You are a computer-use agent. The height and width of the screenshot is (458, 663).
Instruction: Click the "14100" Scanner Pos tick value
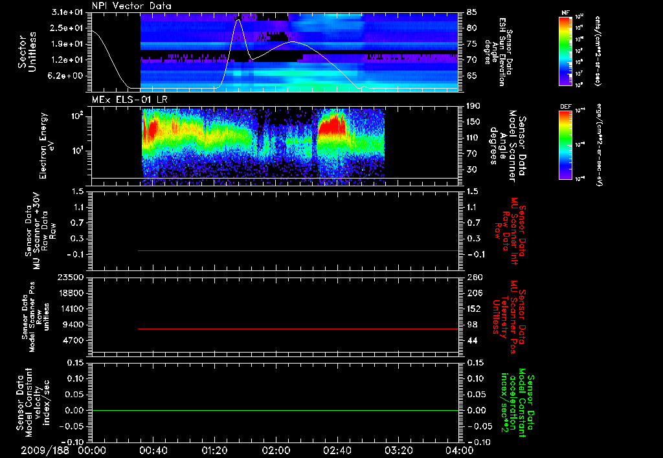[71, 309]
